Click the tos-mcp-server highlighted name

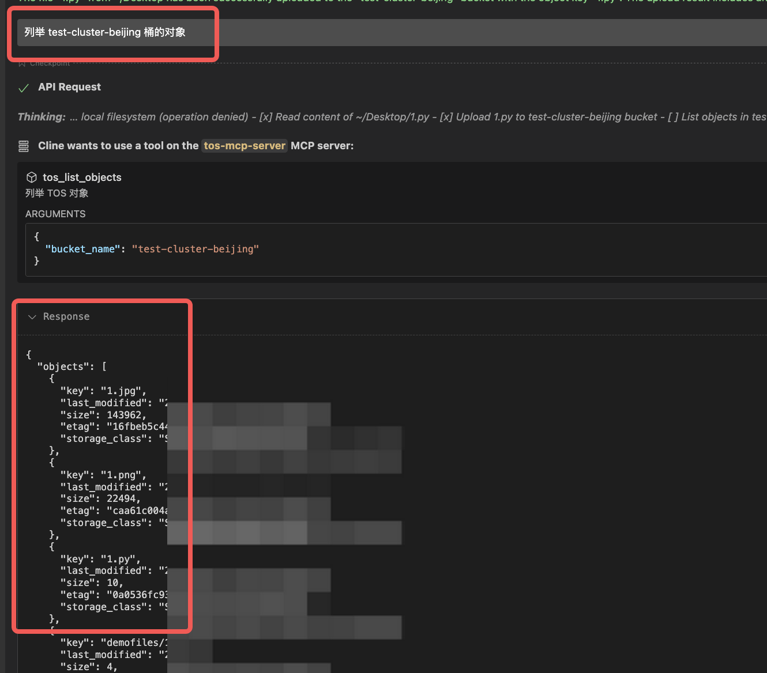245,146
